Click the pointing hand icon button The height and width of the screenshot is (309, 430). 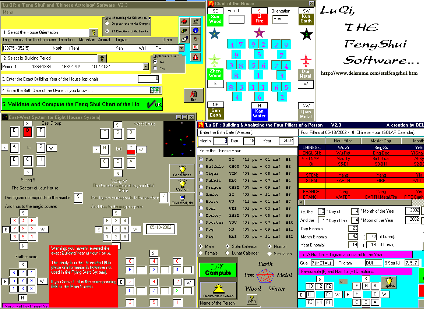(x=184, y=39)
